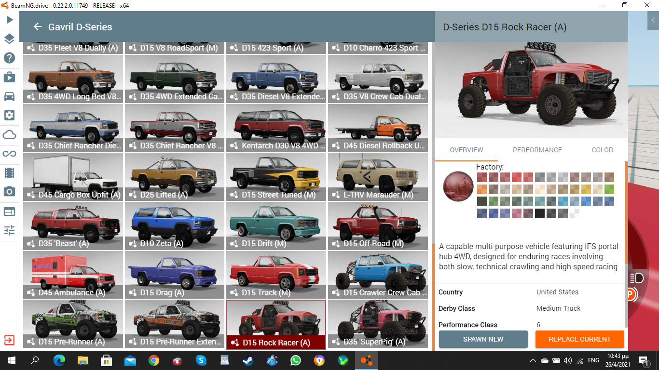659x370 pixels.
Task: Open Steam from the taskbar
Action: point(249,360)
